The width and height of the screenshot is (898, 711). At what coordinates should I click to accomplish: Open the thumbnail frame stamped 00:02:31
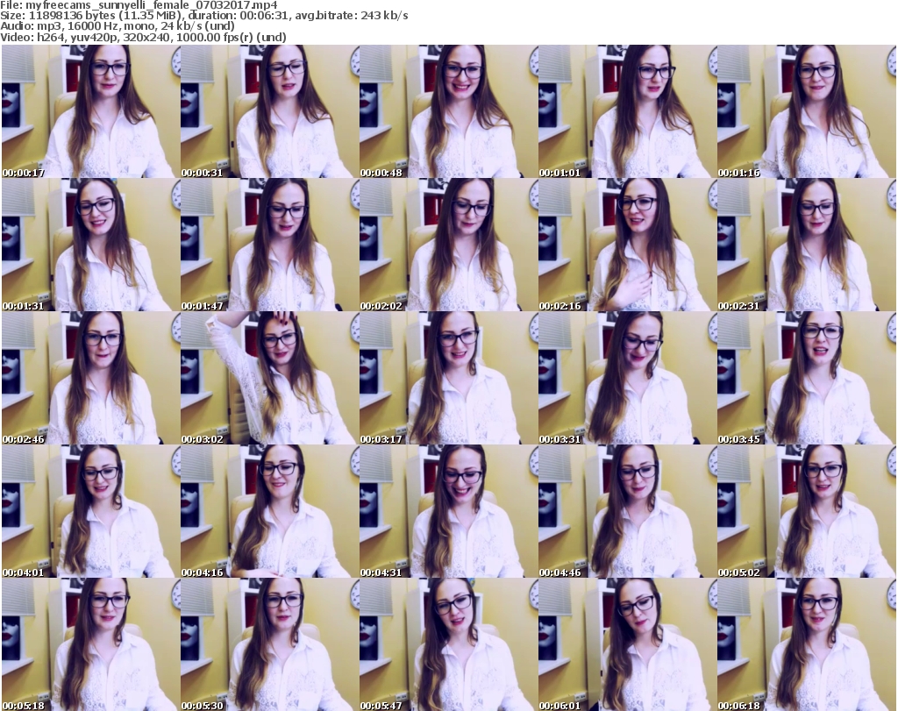pyautogui.click(x=807, y=245)
